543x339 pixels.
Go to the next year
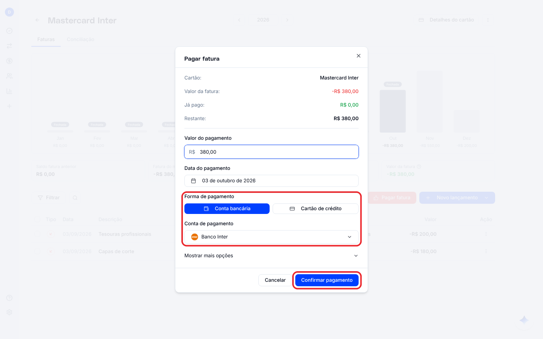click(287, 20)
